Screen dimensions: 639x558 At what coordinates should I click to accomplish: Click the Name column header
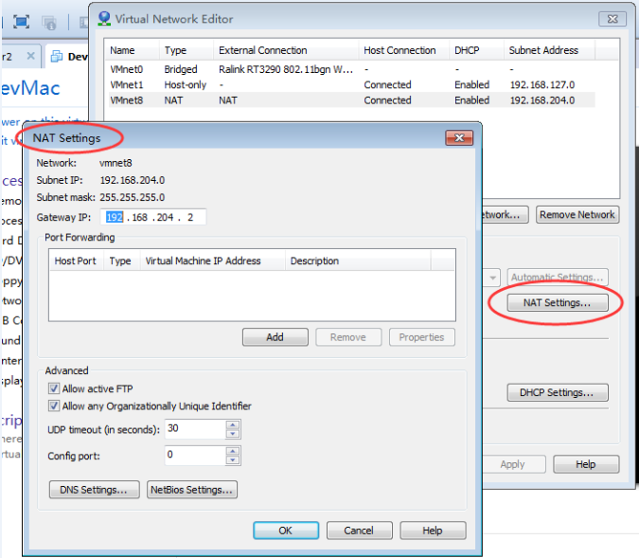click(x=133, y=50)
